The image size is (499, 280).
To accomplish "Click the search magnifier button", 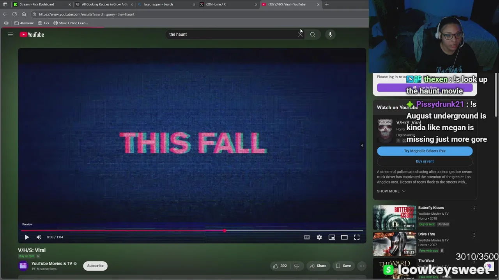I will click(x=313, y=35).
